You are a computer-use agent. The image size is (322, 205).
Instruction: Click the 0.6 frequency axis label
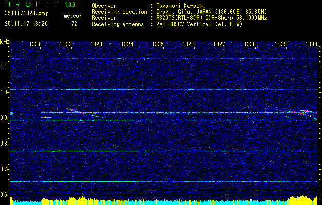pos(4,195)
